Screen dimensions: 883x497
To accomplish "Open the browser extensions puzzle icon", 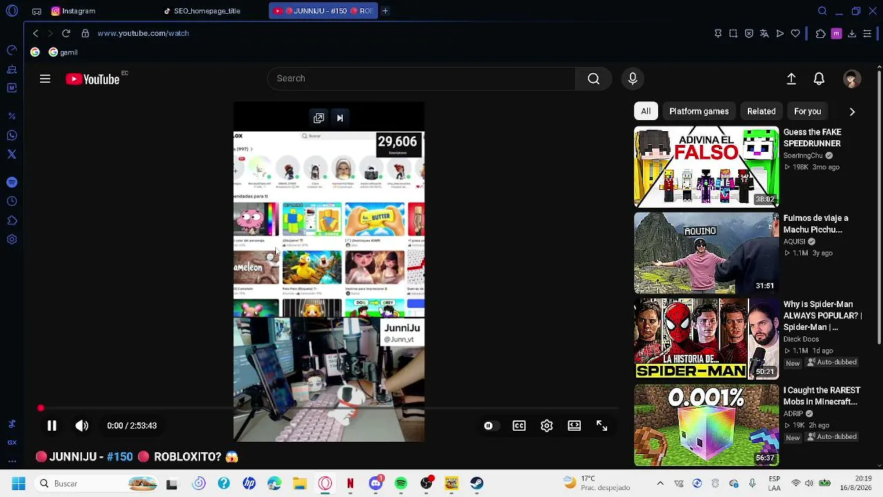I will pos(820,33).
